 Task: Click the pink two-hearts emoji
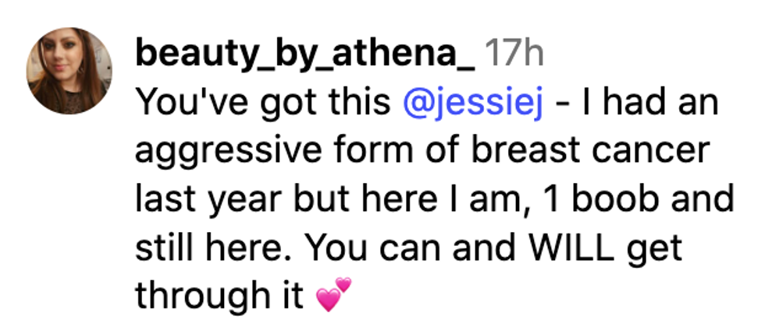(x=333, y=295)
